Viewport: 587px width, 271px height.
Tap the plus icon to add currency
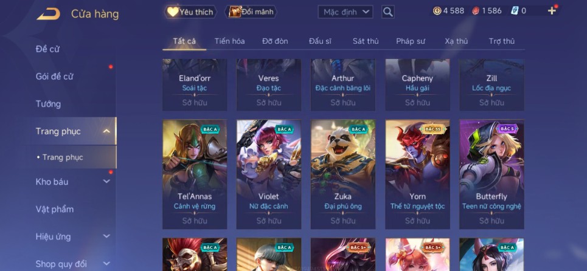(552, 11)
